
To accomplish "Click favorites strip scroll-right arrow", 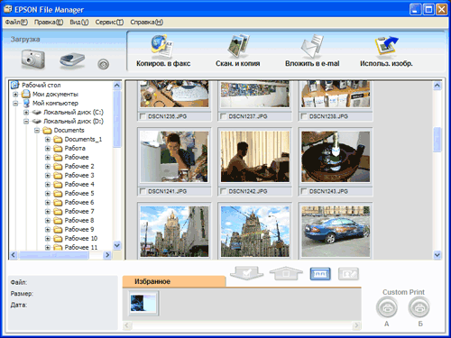I will tap(357, 325).
